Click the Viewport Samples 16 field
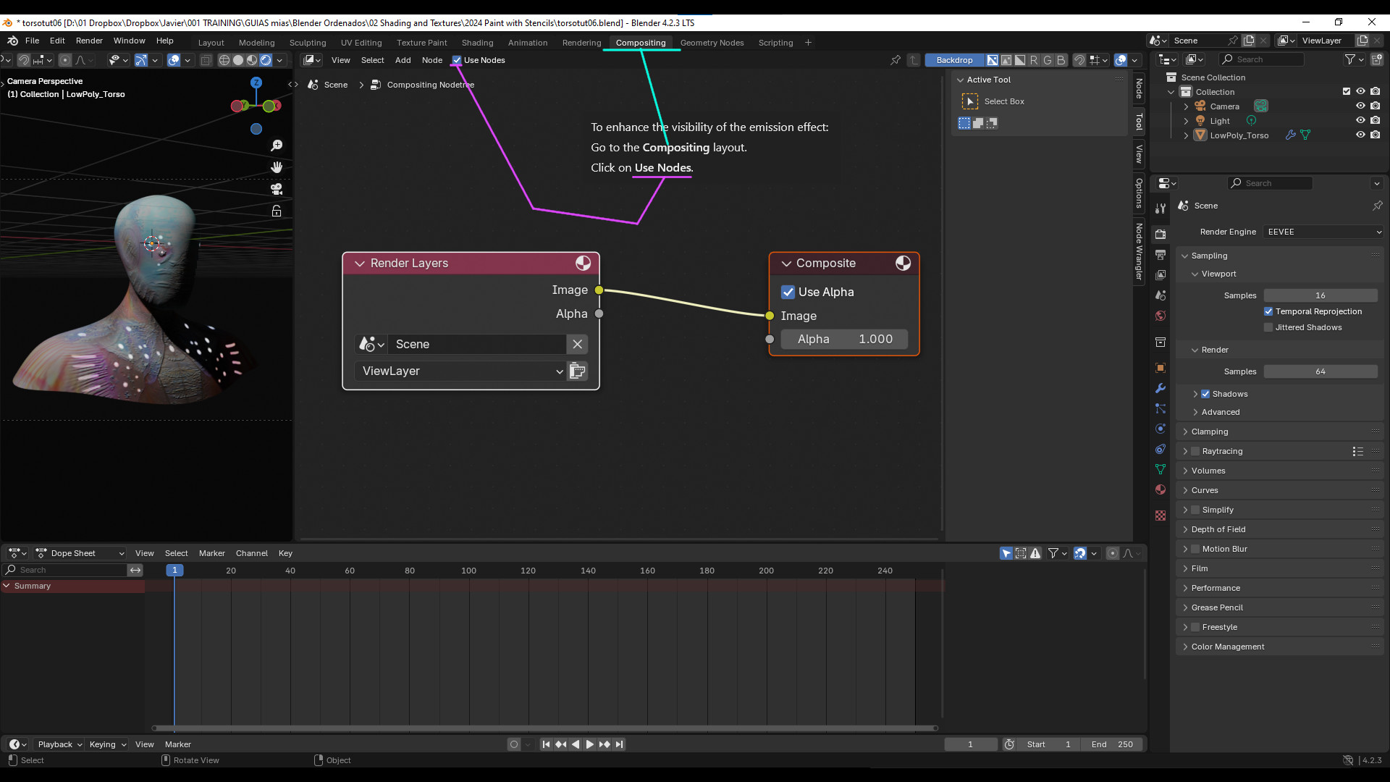Screen dimensions: 1390x782 [x=1320, y=295]
